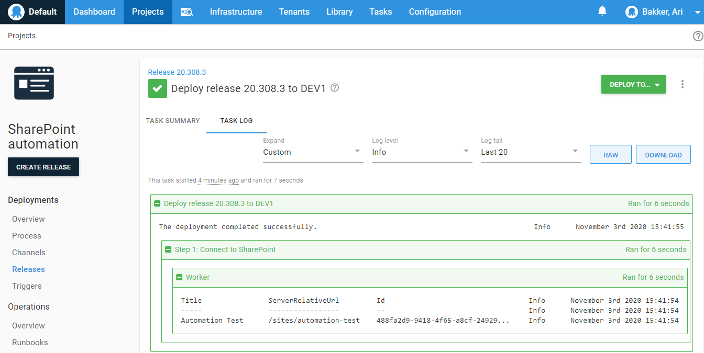Open the three-dot overflow menu
Image resolution: width=704 pixels, height=353 pixels.
(682, 84)
